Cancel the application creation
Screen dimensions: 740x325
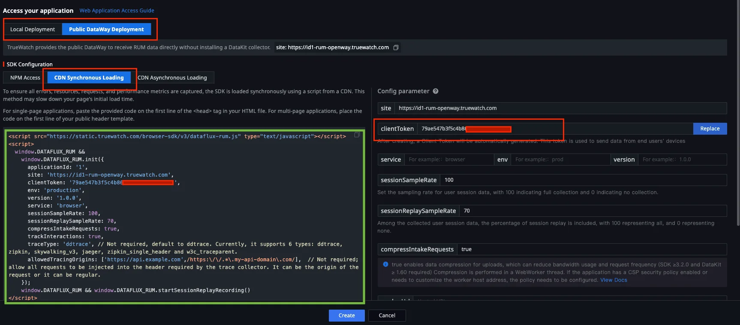pyautogui.click(x=387, y=316)
